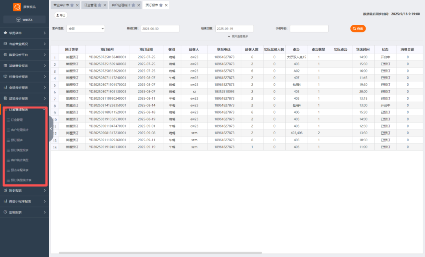Click the star icon of 常用菜单
The image size is (425, 257).
click(x=6, y=33)
